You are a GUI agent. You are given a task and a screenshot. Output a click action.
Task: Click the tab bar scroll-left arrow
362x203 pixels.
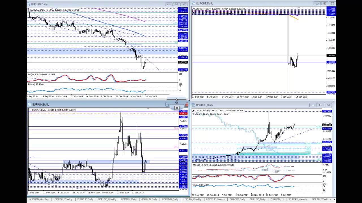click(x=331, y=199)
